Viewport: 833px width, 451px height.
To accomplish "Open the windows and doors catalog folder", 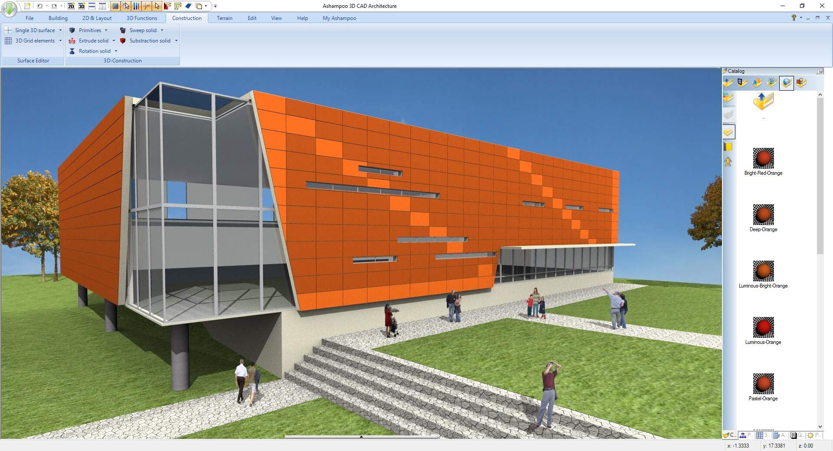I will (742, 83).
